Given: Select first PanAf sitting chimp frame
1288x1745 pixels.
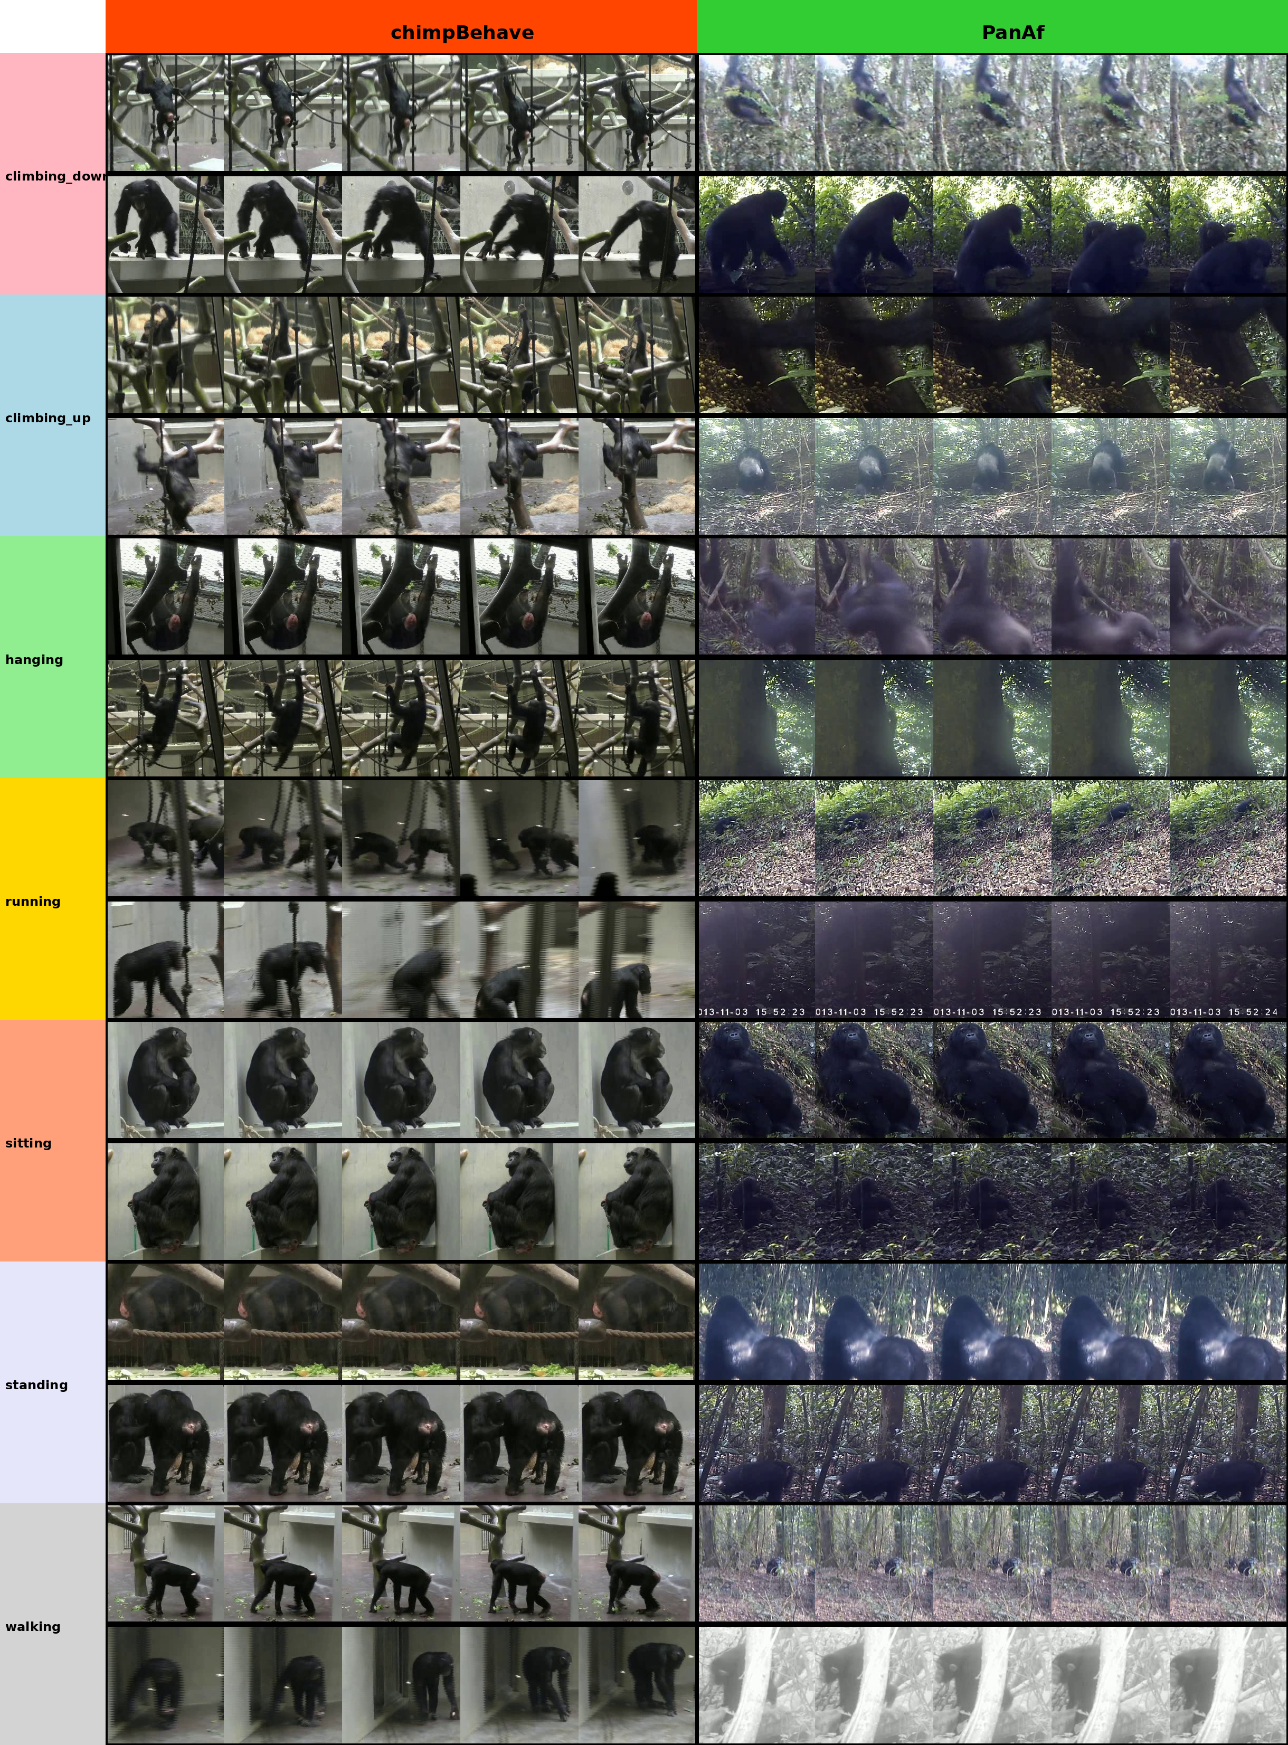Looking at the screenshot, I should click(x=756, y=1079).
